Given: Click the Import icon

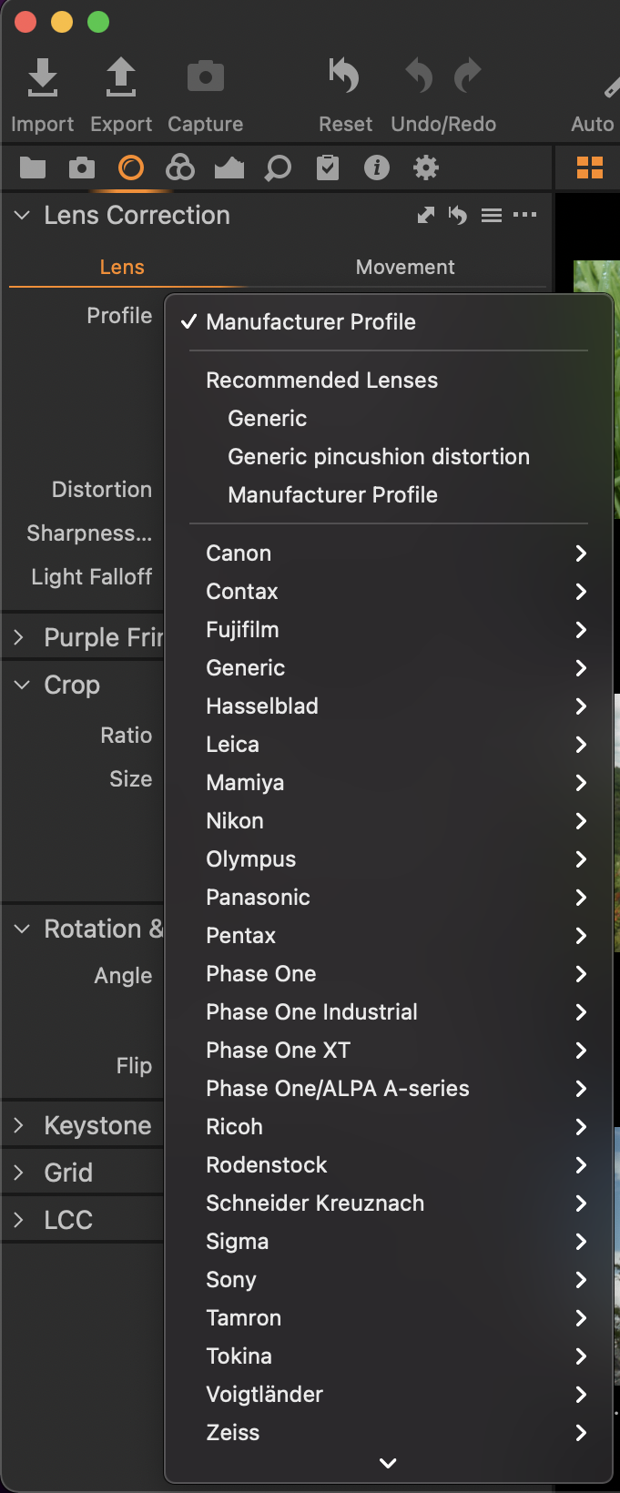Looking at the screenshot, I should pyautogui.click(x=42, y=78).
